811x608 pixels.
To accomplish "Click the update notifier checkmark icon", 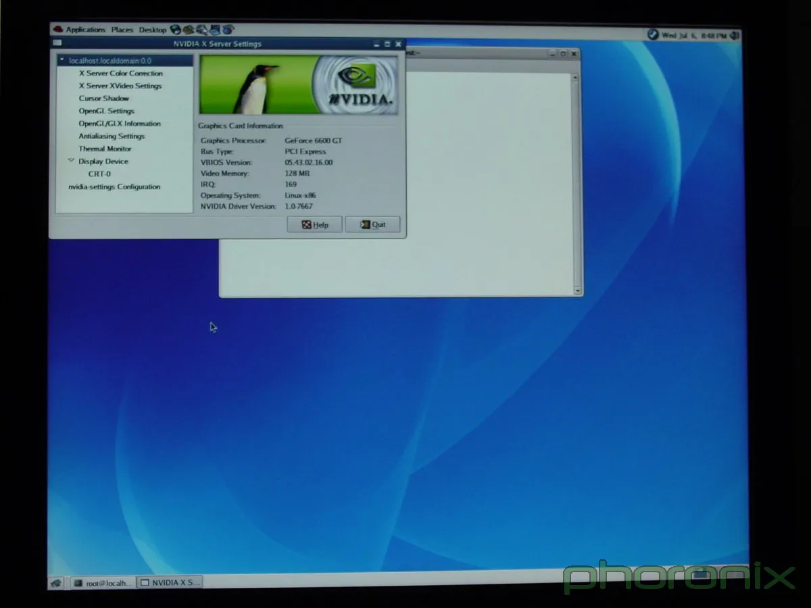I will [653, 34].
